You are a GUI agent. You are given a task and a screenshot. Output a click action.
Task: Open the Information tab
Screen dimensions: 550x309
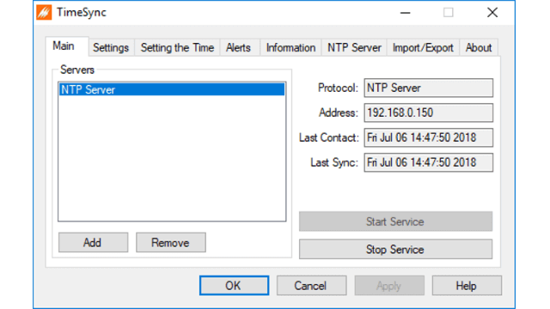pyautogui.click(x=290, y=48)
